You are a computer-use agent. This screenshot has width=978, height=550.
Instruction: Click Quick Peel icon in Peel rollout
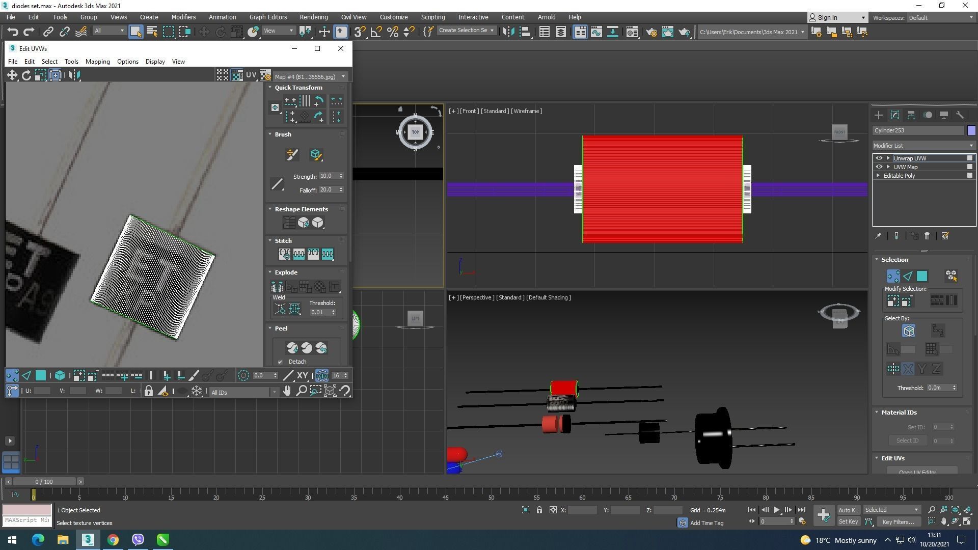click(x=292, y=348)
